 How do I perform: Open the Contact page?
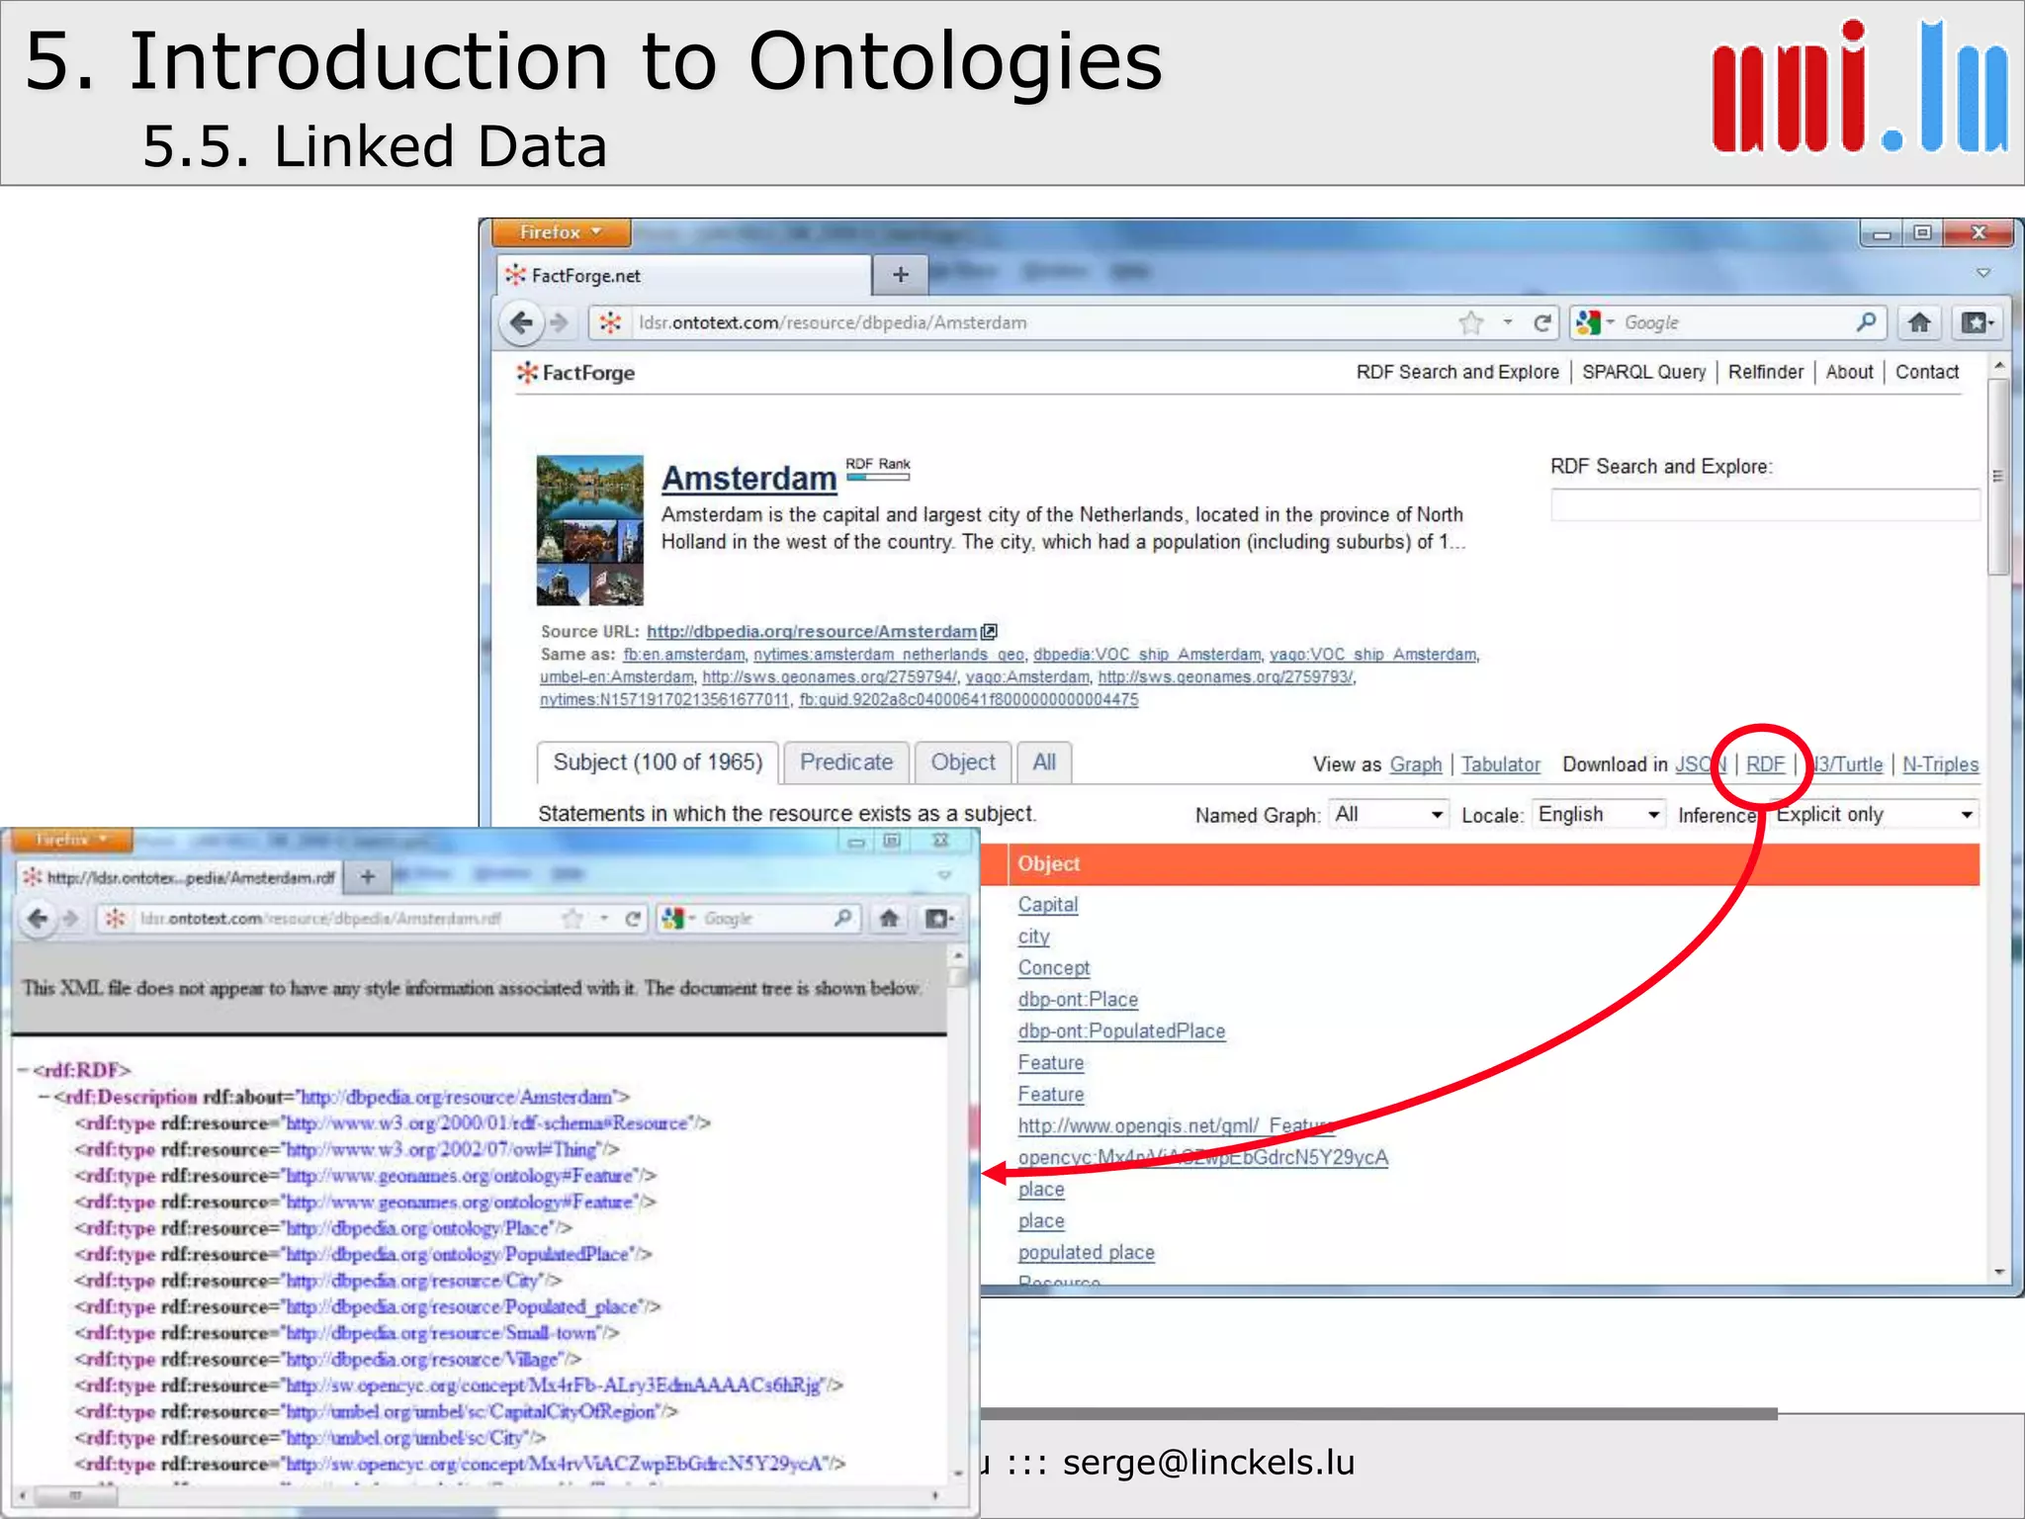click(1927, 372)
